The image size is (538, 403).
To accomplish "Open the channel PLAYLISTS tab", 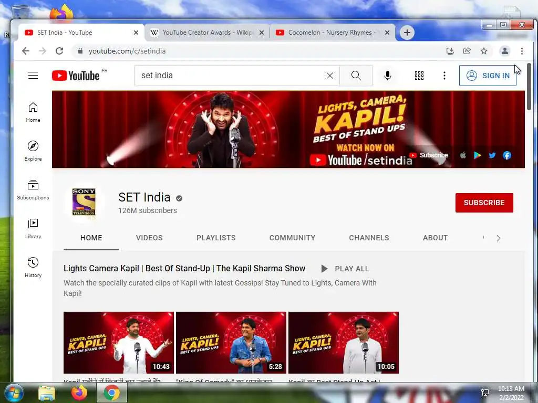I will click(216, 238).
